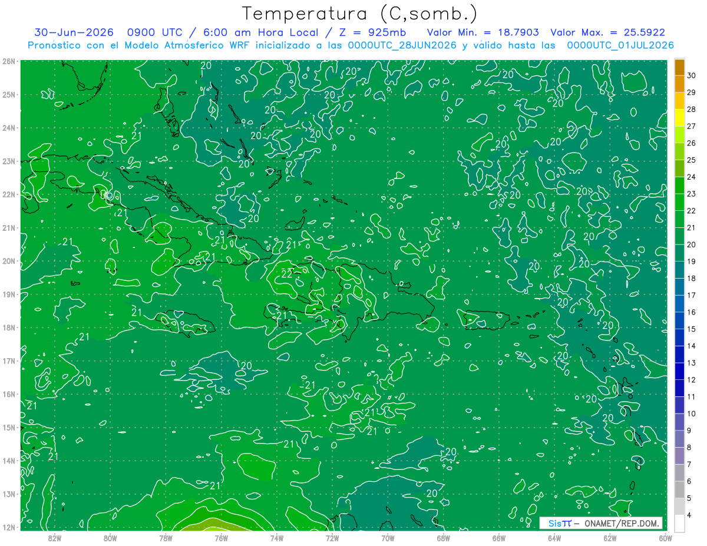Click the '80W' longitude label

pos(110,538)
